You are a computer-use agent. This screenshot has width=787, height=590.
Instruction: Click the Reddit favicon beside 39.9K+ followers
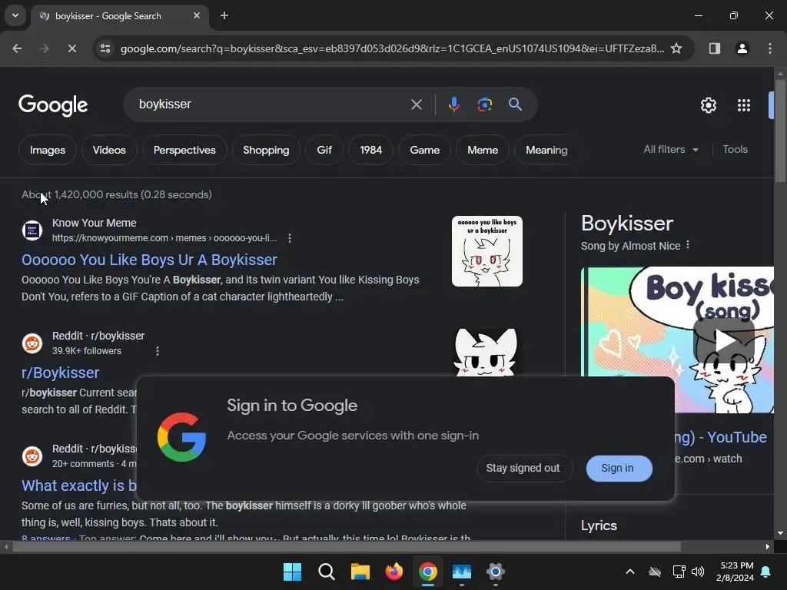[32, 343]
